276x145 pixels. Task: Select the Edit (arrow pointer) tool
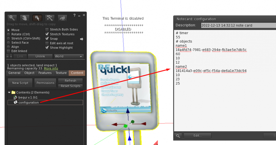coord(37,18)
